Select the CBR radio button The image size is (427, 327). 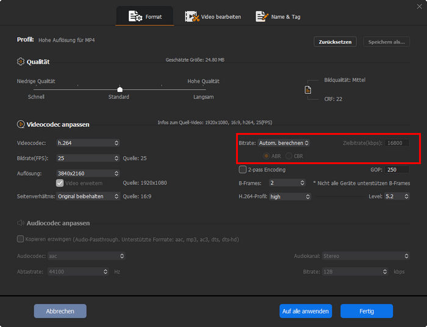289,156
